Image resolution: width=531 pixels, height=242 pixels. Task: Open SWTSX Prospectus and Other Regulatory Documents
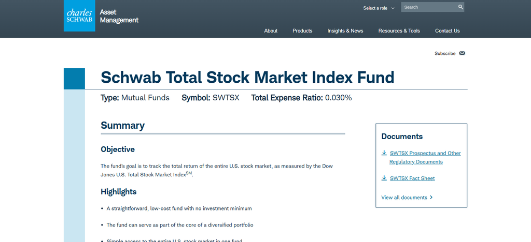click(x=425, y=157)
